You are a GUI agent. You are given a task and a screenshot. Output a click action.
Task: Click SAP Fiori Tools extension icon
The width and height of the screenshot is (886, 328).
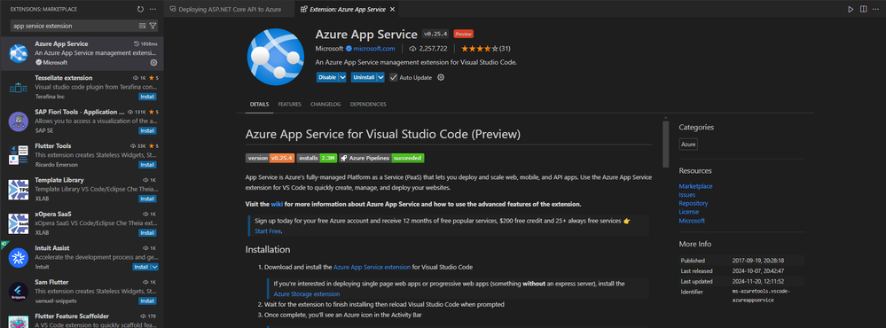coord(18,121)
